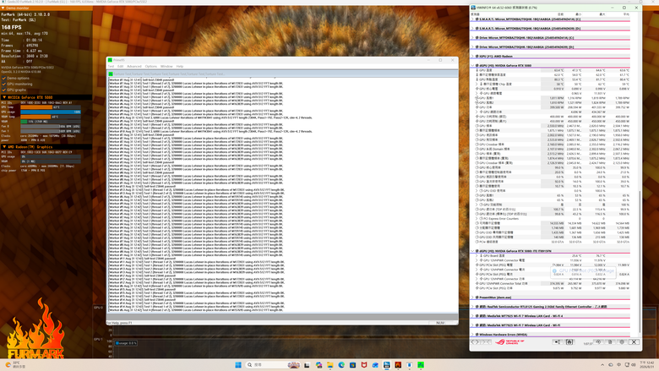
Task: Switch to HWiNFO taskbar icon
Action: tap(387, 365)
